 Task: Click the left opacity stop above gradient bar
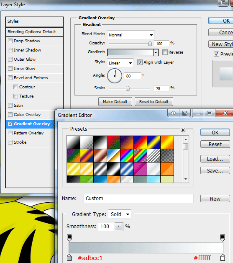pos(69,238)
